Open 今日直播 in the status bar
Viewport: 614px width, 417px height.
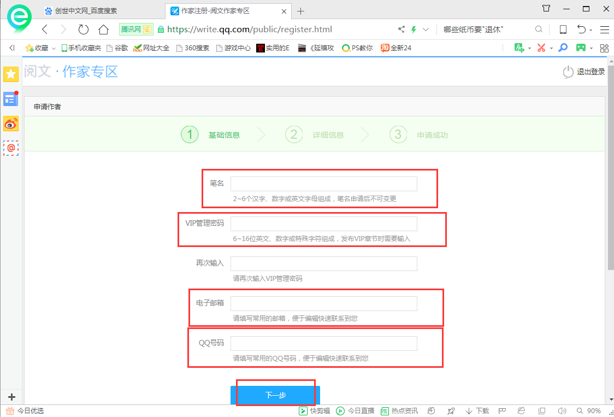tap(356, 410)
